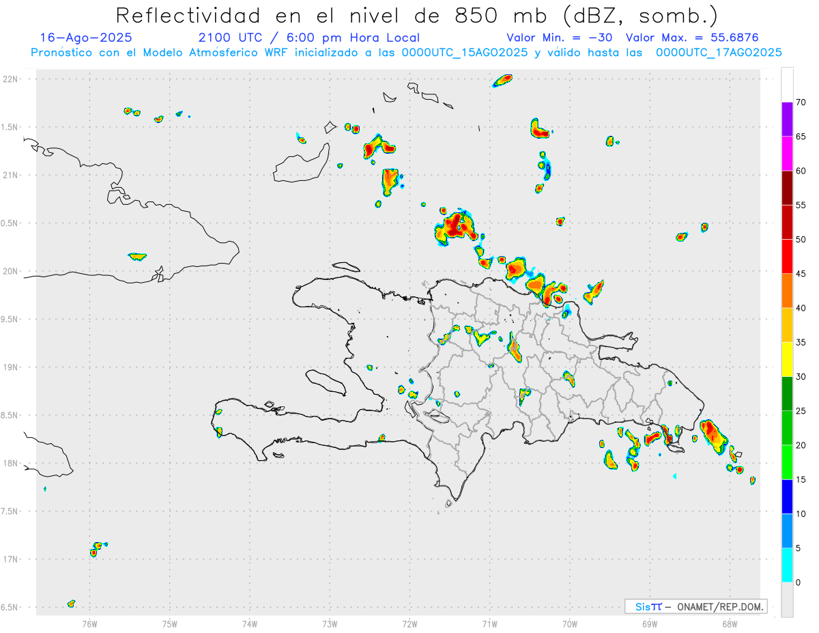Click the colorbar label '55'
Screen dimensions: 819x633
click(801, 205)
